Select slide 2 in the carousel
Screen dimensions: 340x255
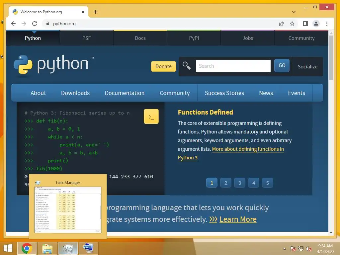click(226, 183)
